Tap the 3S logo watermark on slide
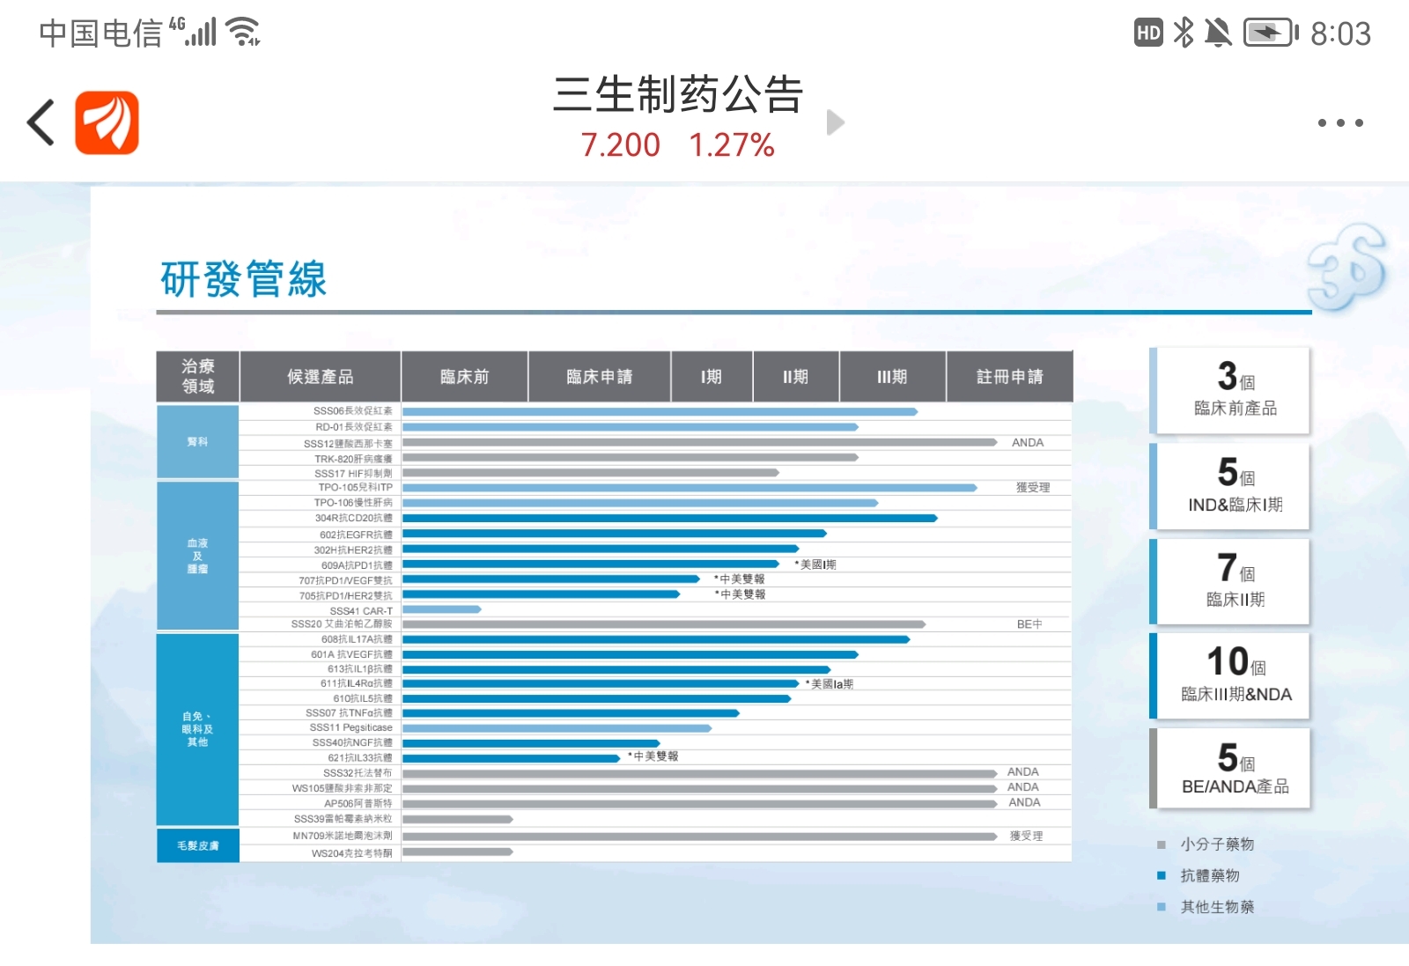The height and width of the screenshot is (966, 1409). coord(1346,267)
